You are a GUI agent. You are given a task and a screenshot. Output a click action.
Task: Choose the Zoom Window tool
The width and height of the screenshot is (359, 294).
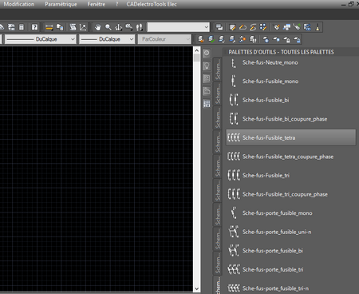click(x=129, y=27)
